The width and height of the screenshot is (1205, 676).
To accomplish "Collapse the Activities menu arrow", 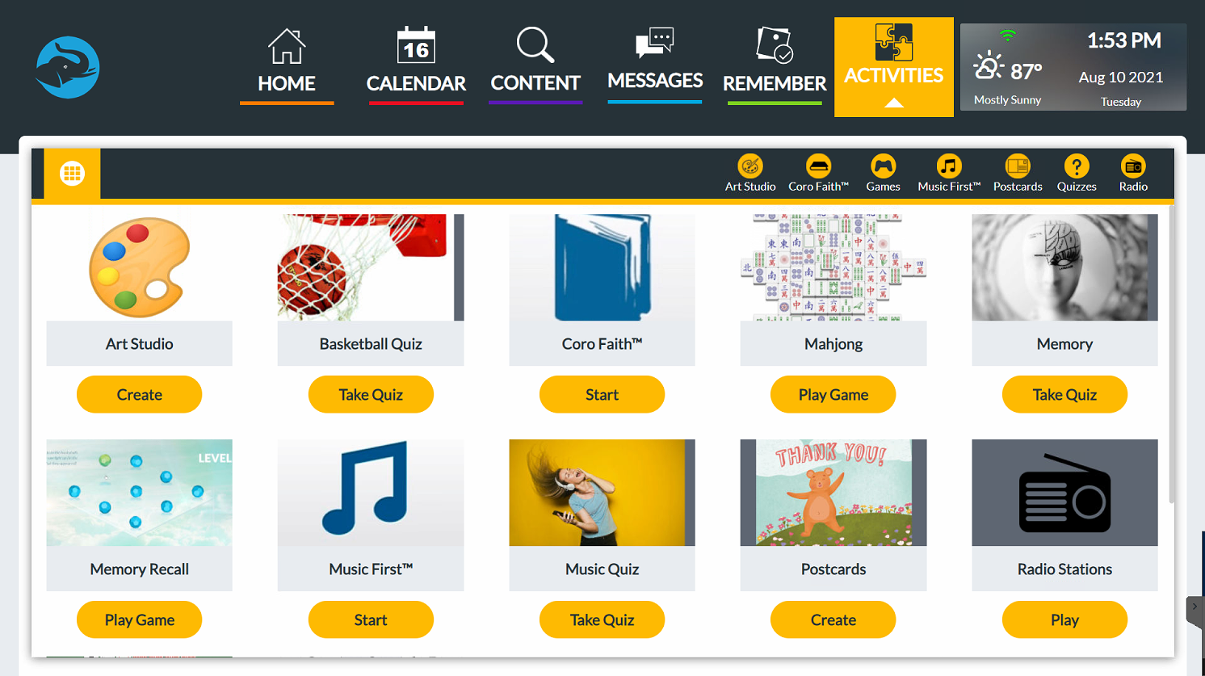I will pyautogui.click(x=894, y=103).
